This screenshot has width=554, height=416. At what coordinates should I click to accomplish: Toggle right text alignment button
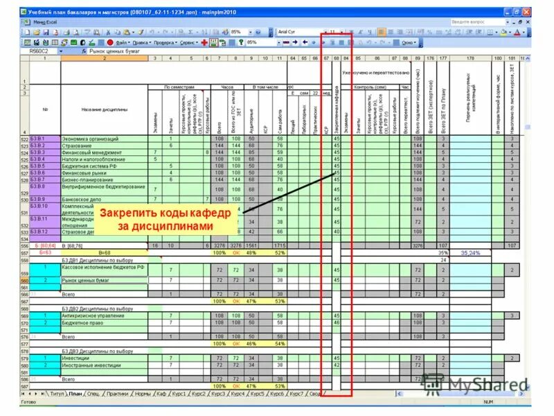(x=400, y=32)
